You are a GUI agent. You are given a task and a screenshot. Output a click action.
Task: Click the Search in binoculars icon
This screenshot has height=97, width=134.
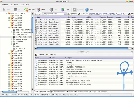point(79,14)
